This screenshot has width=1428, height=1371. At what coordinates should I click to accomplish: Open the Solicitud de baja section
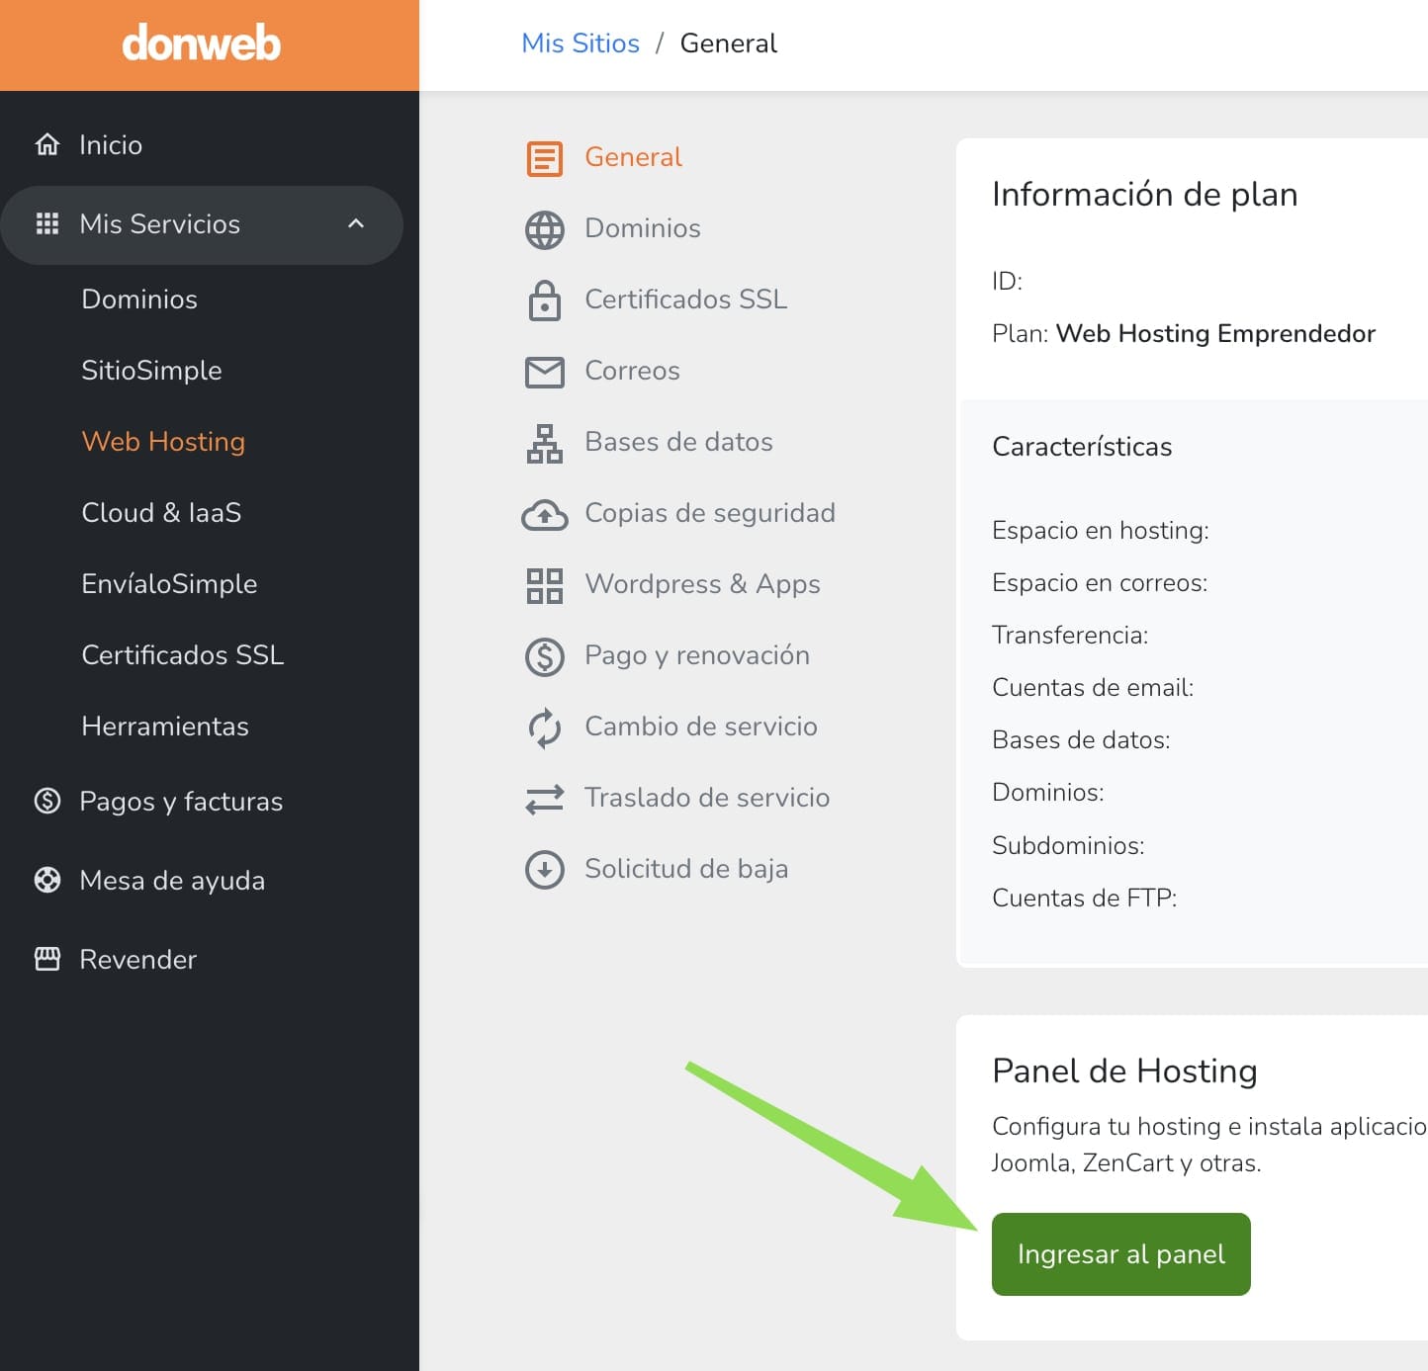click(x=686, y=869)
